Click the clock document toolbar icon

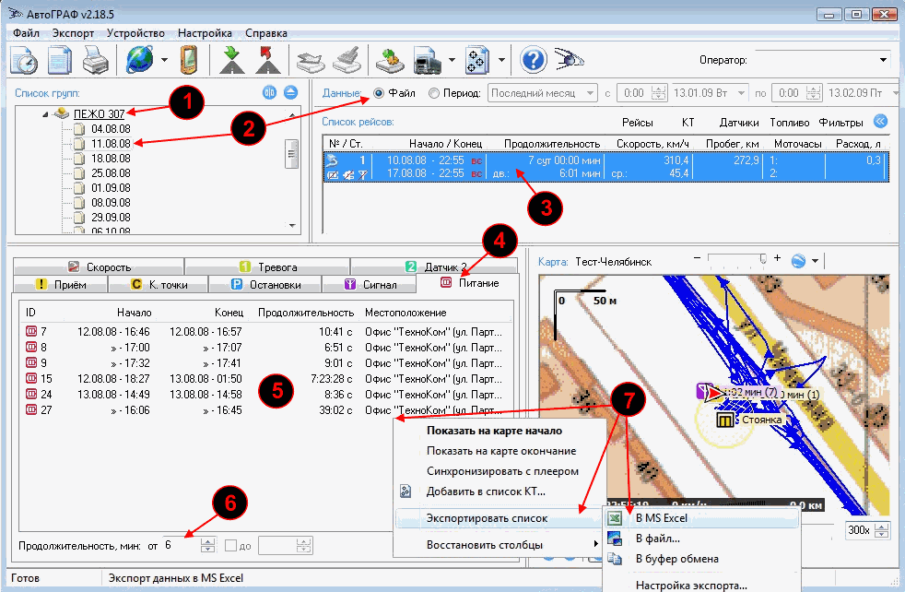point(25,60)
